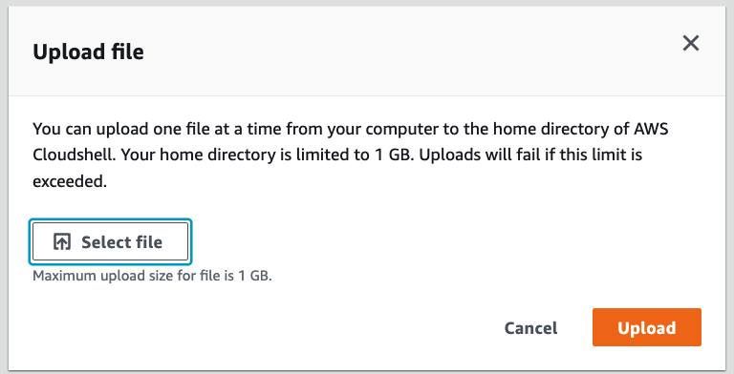Click the orange Upload button
The height and width of the screenshot is (374, 734).
click(x=646, y=327)
